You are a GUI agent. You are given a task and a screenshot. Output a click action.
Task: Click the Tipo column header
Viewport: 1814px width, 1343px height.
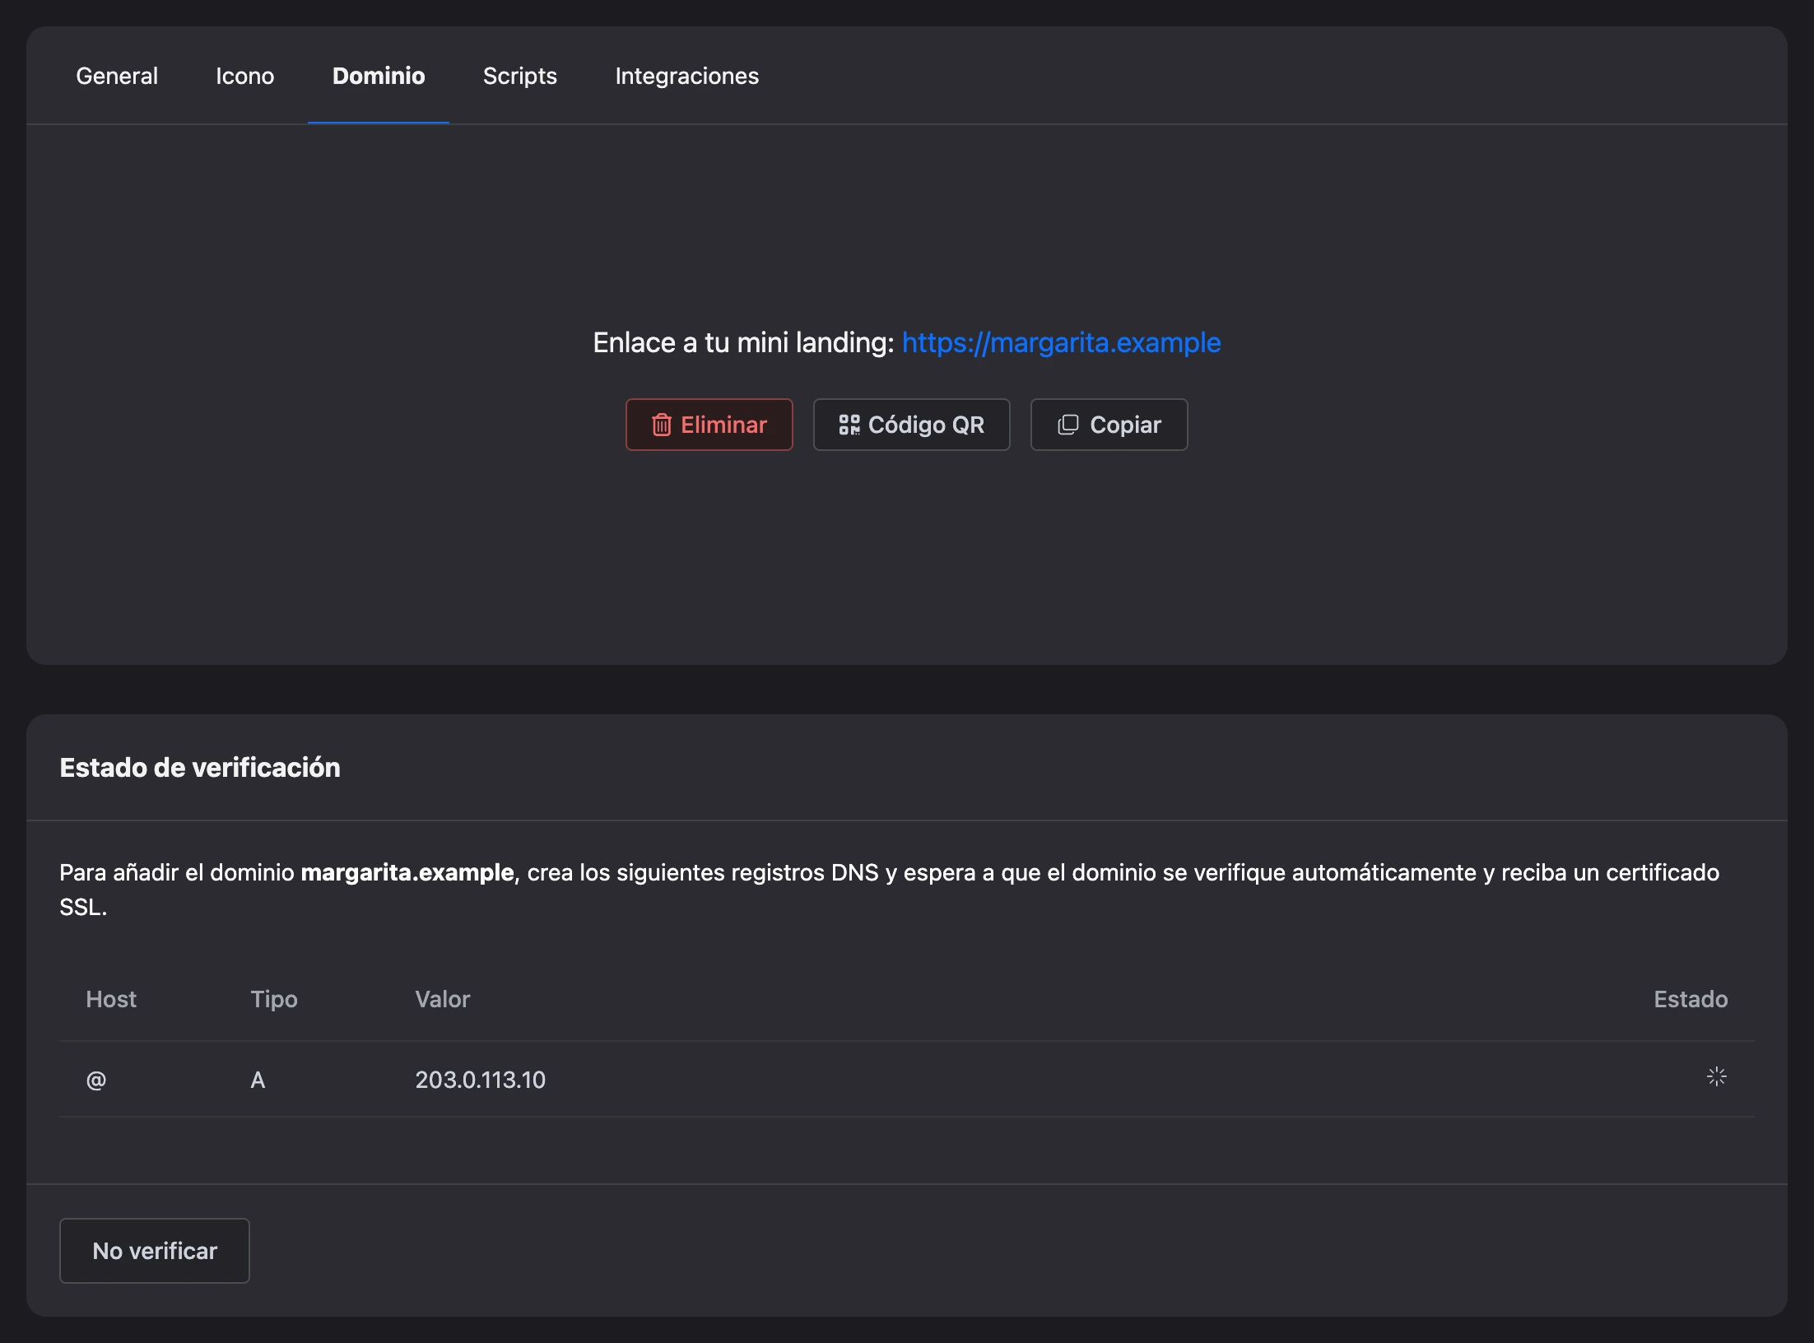coord(274,999)
